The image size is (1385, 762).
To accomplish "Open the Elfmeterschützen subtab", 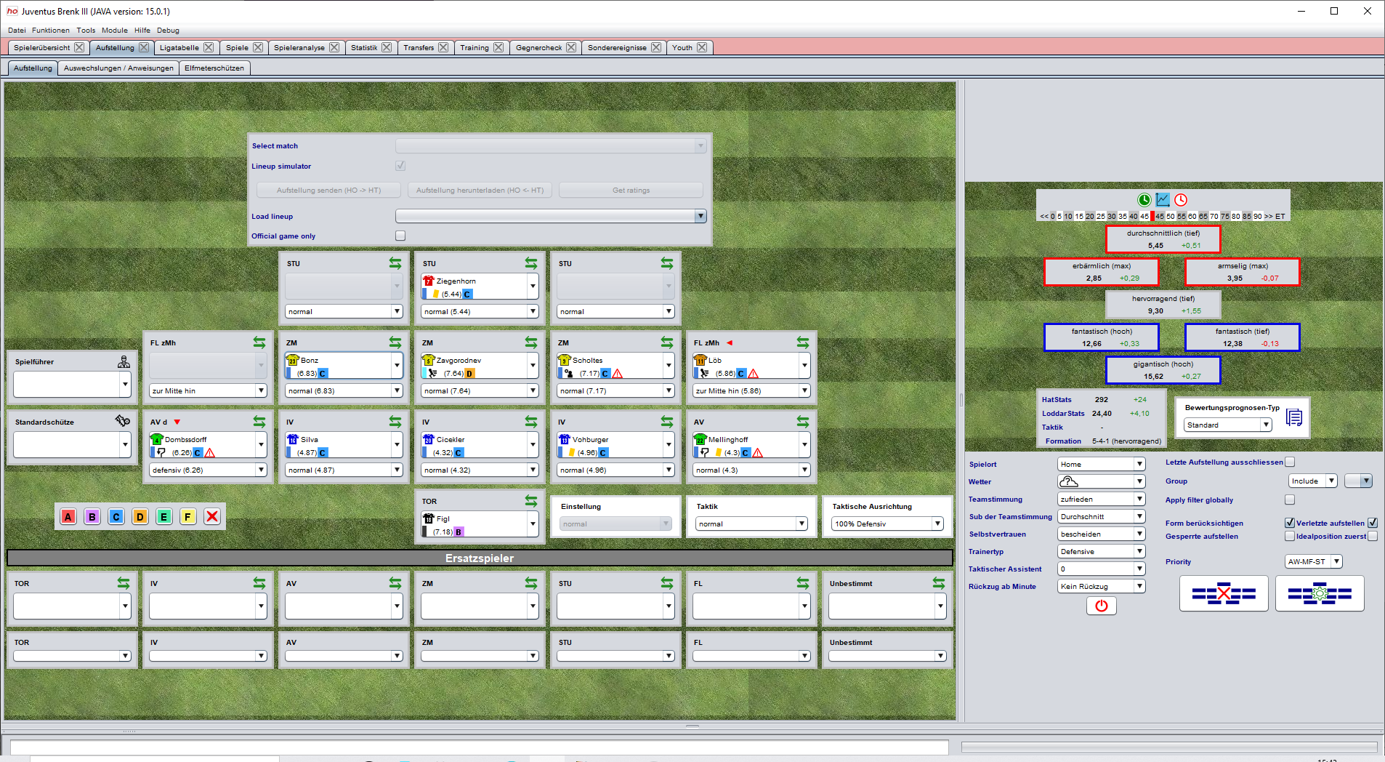I will pos(214,68).
